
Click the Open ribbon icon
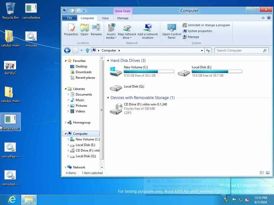pos(84,30)
